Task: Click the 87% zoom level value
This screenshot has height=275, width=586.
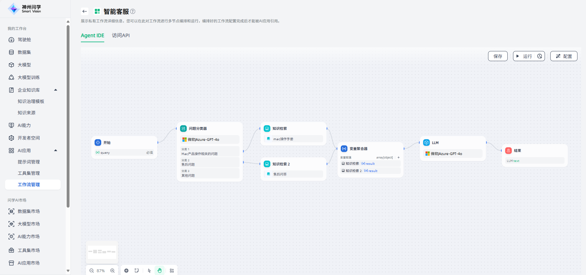Action: click(101, 271)
